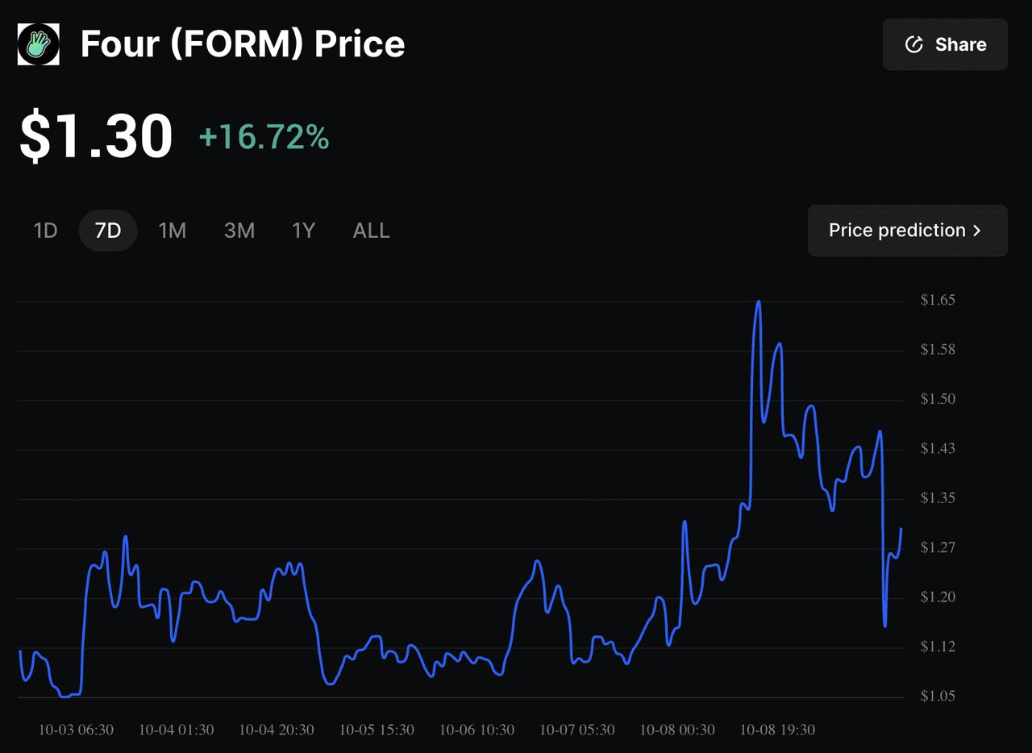Click the $1.65 y-axis label
This screenshot has width=1032, height=753.
tap(938, 300)
